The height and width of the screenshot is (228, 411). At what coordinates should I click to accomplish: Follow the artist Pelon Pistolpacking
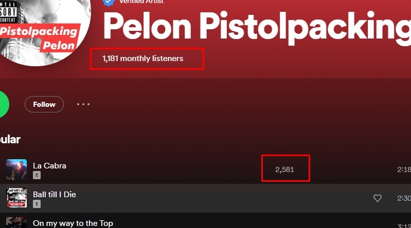[x=44, y=104]
